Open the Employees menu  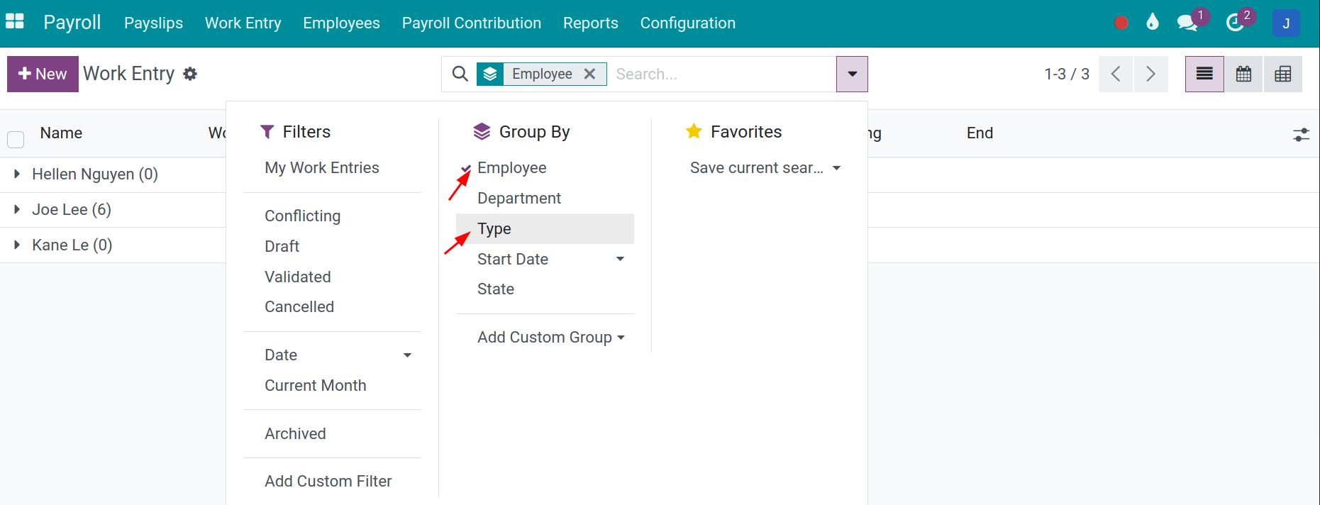[341, 23]
